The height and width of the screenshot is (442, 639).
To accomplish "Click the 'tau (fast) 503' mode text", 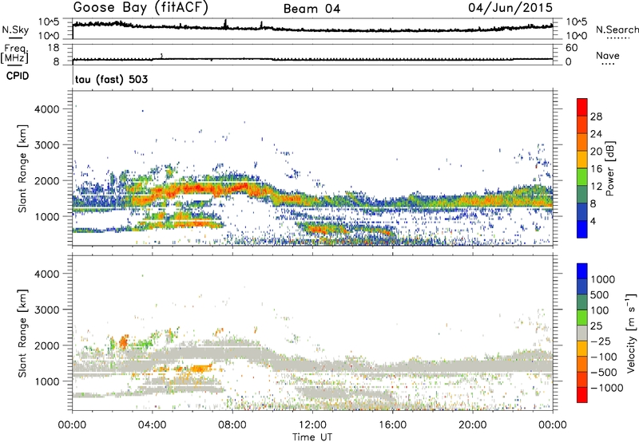I will [x=111, y=79].
